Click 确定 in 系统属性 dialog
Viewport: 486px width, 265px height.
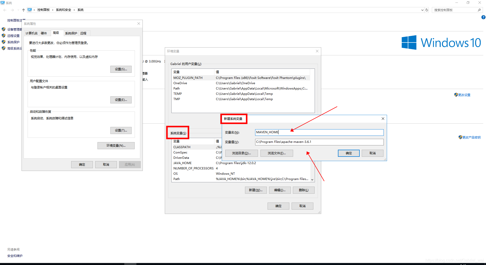point(82,165)
